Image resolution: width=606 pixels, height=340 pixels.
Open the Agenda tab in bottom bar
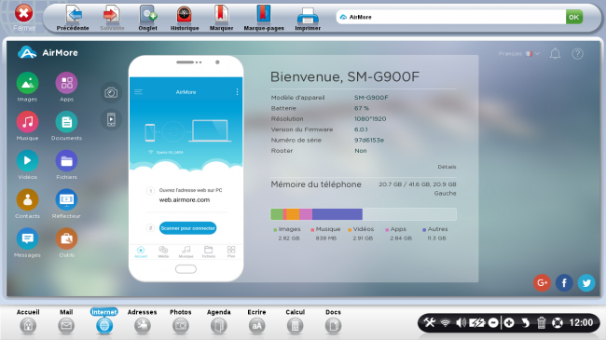coord(219,321)
